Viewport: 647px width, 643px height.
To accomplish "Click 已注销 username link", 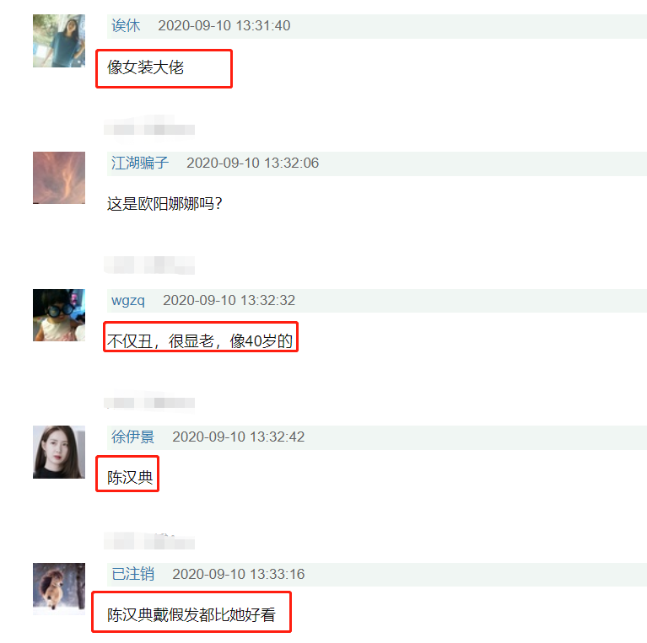I will (x=132, y=574).
